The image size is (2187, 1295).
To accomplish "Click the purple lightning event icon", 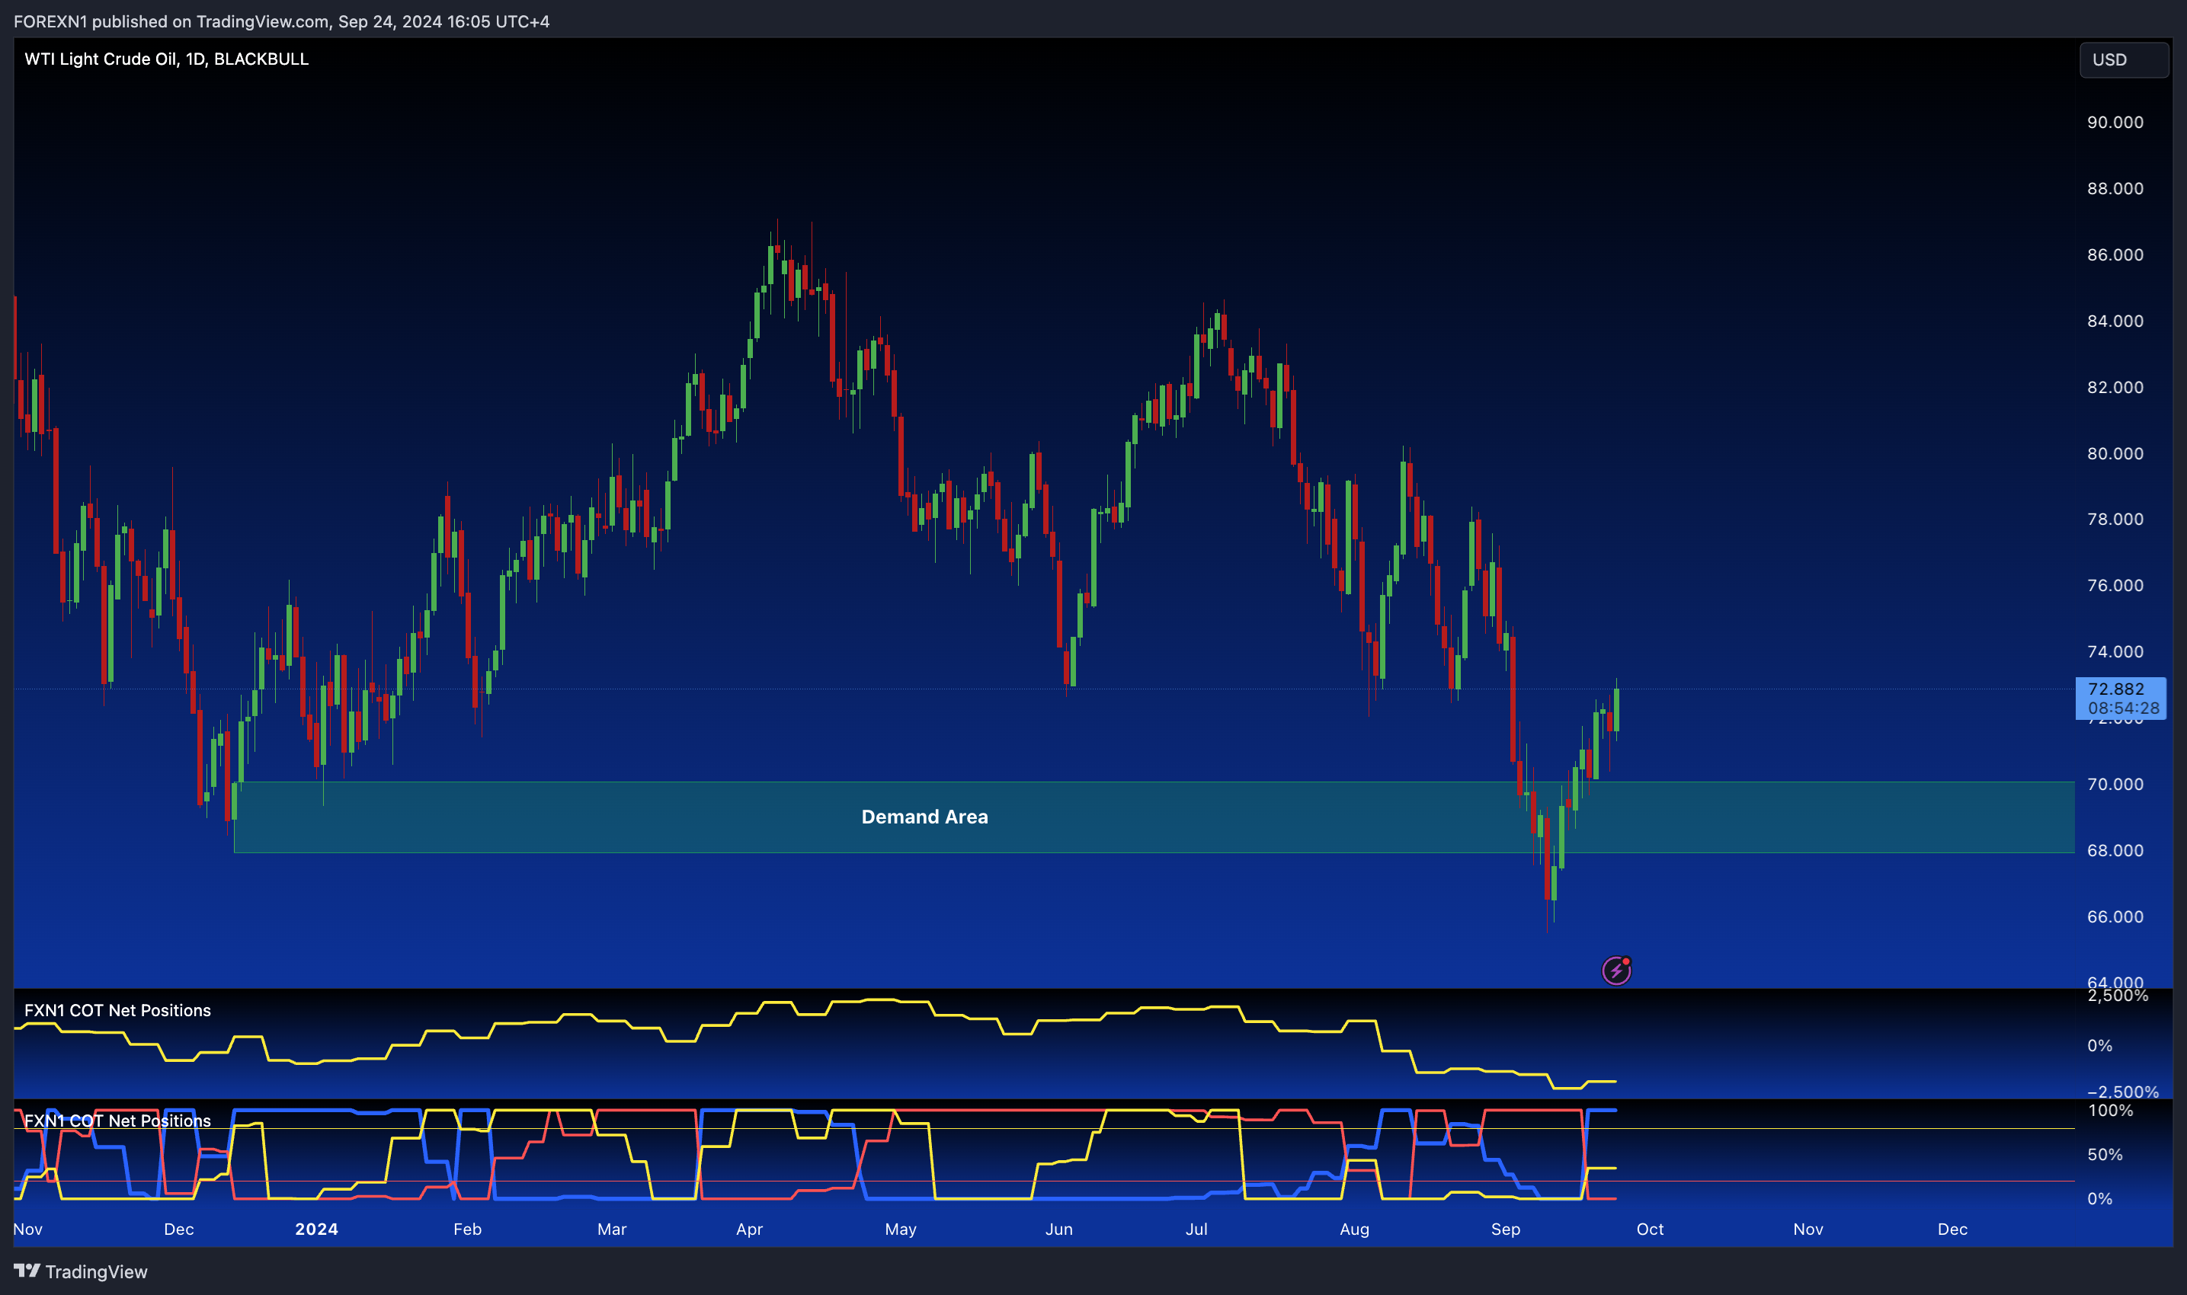I will click(x=1616, y=970).
